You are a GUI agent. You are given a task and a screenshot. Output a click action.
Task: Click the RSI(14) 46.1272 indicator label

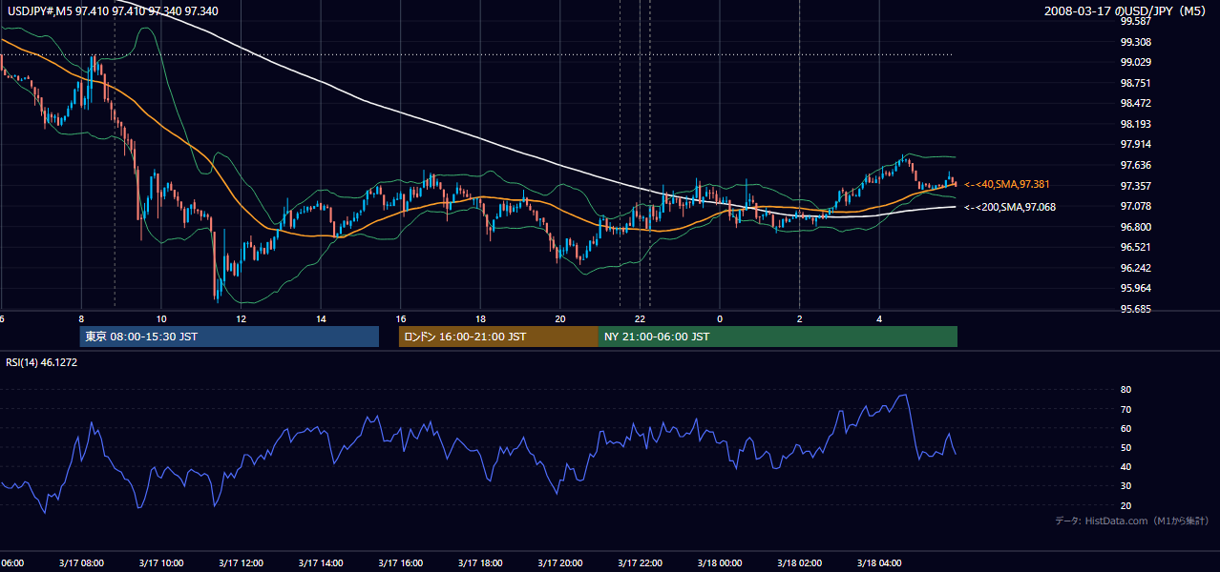point(42,362)
